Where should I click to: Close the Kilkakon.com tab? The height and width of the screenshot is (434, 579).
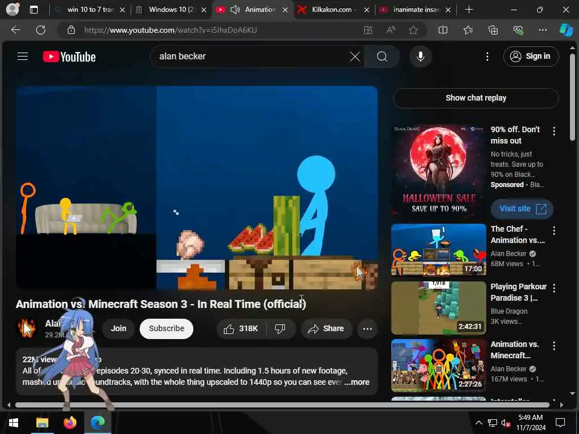tap(366, 10)
